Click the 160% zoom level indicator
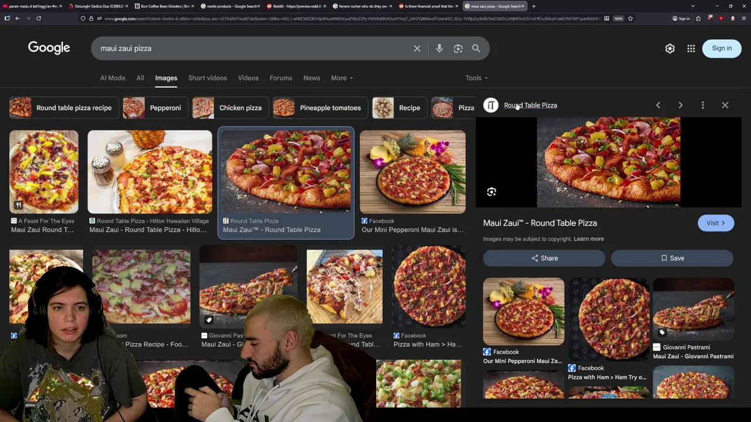 pos(618,18)
